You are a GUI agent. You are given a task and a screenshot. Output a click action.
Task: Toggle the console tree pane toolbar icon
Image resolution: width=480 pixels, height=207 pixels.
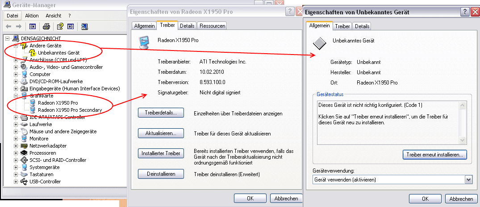coord(33,27)
